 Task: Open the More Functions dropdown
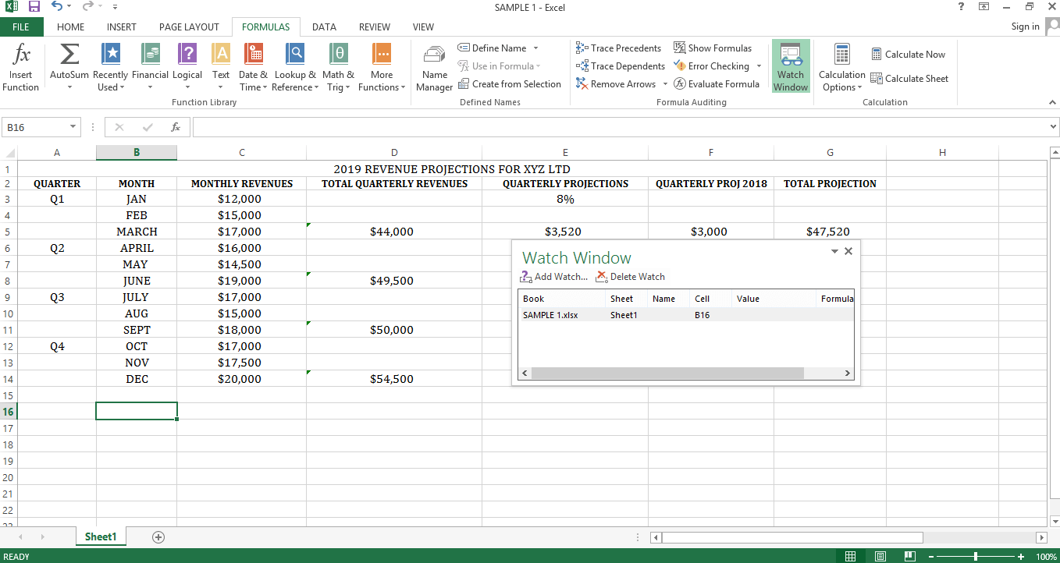pyautogui.click(x=382, y=67)
